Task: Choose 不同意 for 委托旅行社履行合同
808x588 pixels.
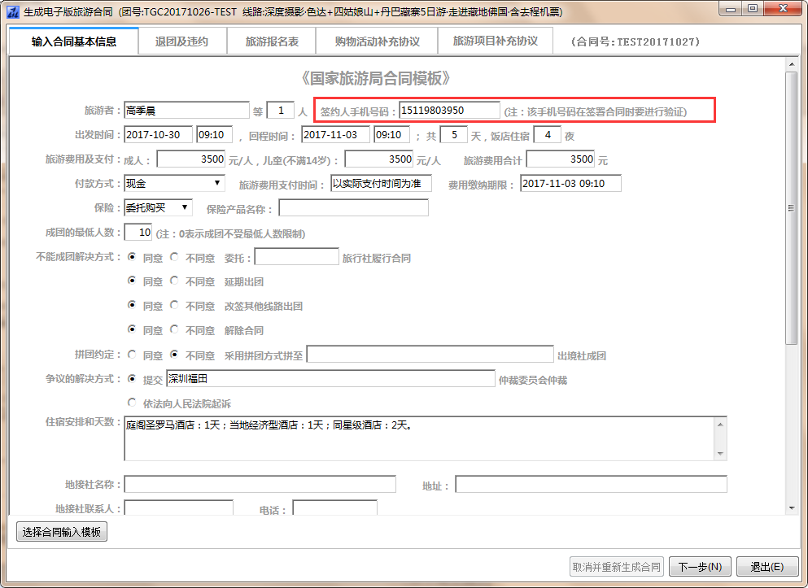Action: [175, 256]
